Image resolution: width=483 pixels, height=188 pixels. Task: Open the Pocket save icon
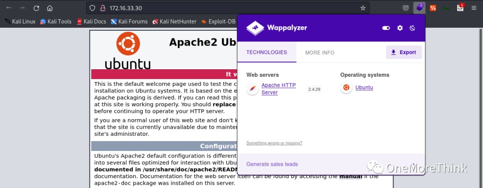406,8
